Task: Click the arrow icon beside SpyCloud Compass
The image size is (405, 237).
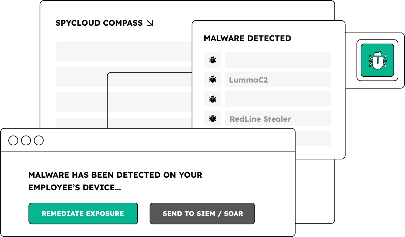Action: pos(150,23)
